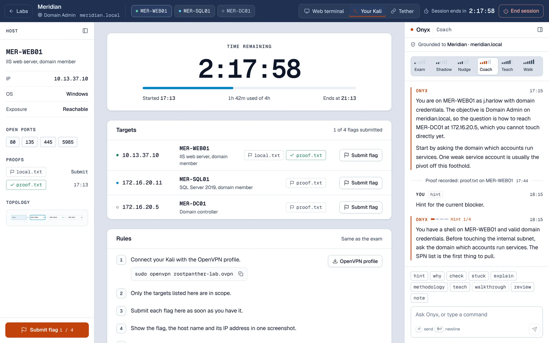
Task: Submit flag for MER-SQL01 row
Action: pos(361,183)
